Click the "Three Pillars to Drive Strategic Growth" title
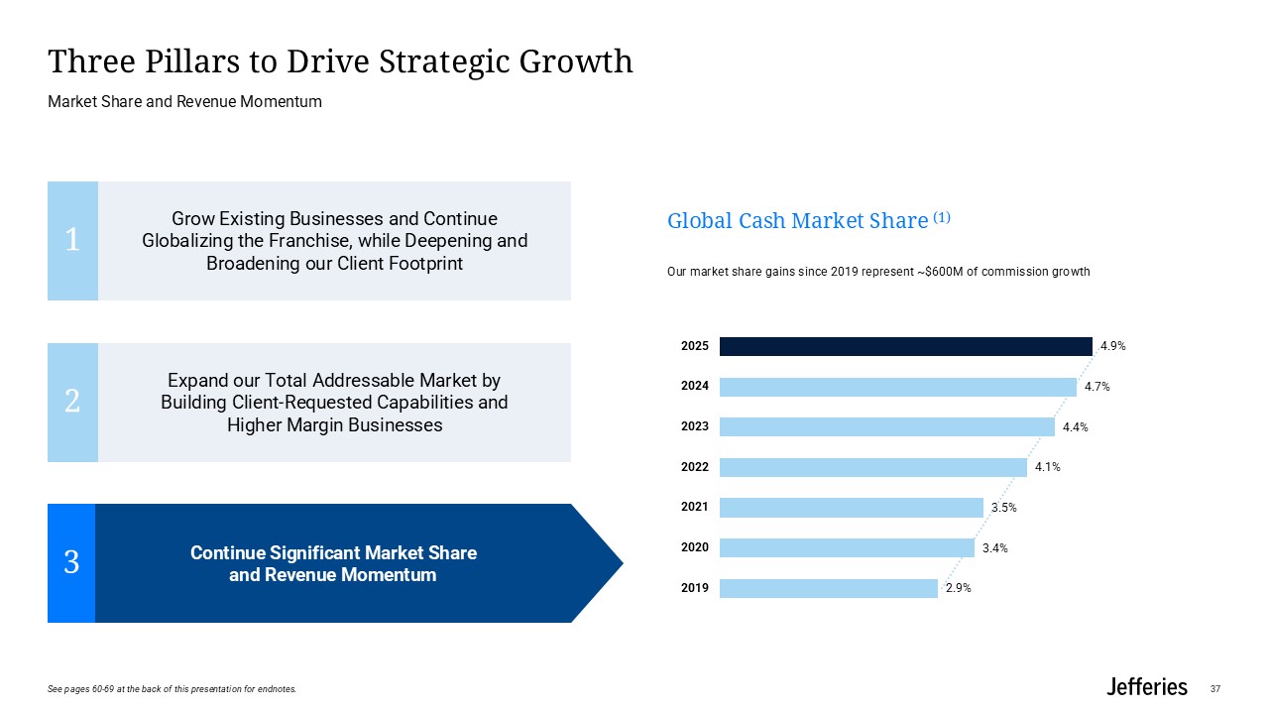Screen dimensions: 1269x714 tap(340, 61)
